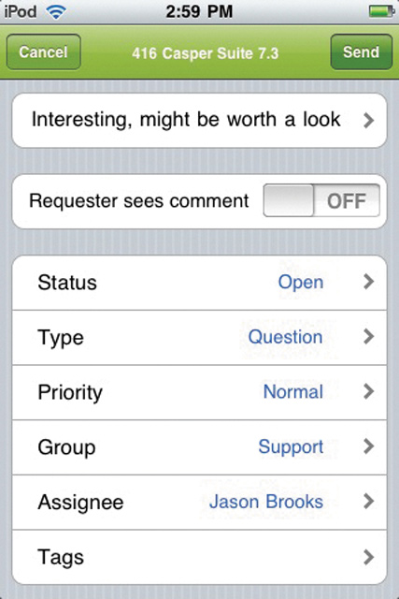This screenshot has width=399, height=599.
Task: Tap the OFF label on the switch
Action: pos(347,201)
